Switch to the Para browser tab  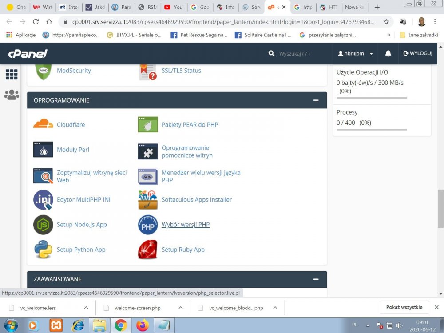[122, 7]
